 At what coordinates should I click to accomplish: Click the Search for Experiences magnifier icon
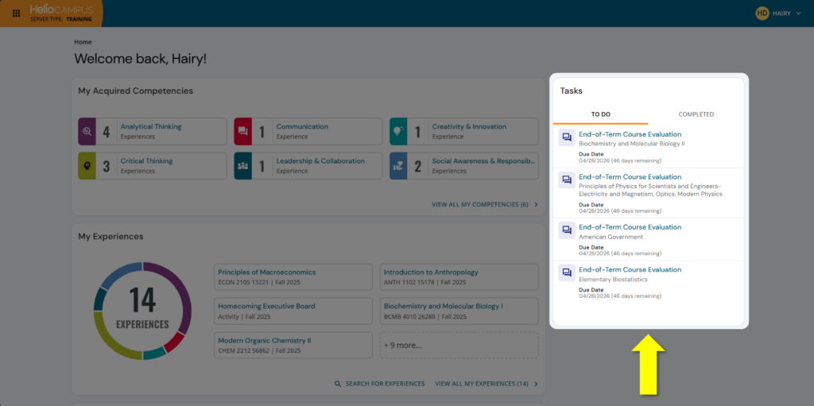point(338,384)
